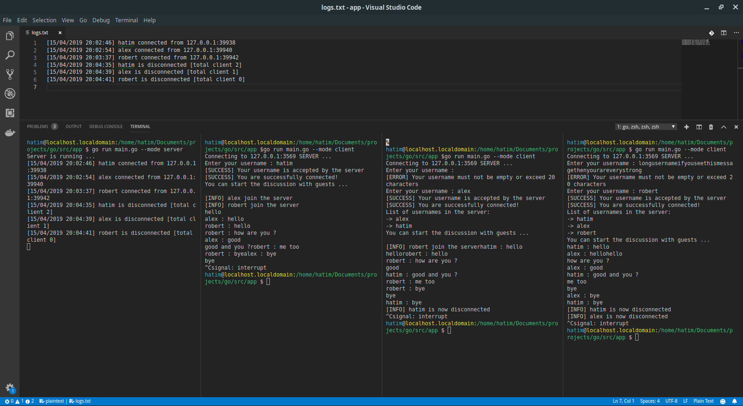Focus the second terminal prompt after interrupt
743x406 pixels.
point(268,282)
